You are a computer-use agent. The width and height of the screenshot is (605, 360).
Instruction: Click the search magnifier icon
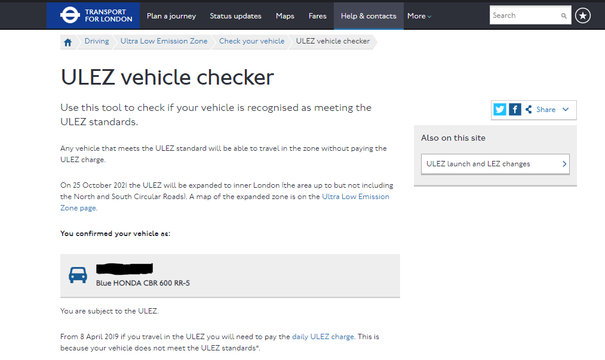(564, 16)
